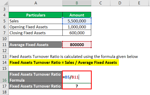Select column D header
The width and height of the screenshot is (150, 95).
pyautogui.click(x=120, y=3)
